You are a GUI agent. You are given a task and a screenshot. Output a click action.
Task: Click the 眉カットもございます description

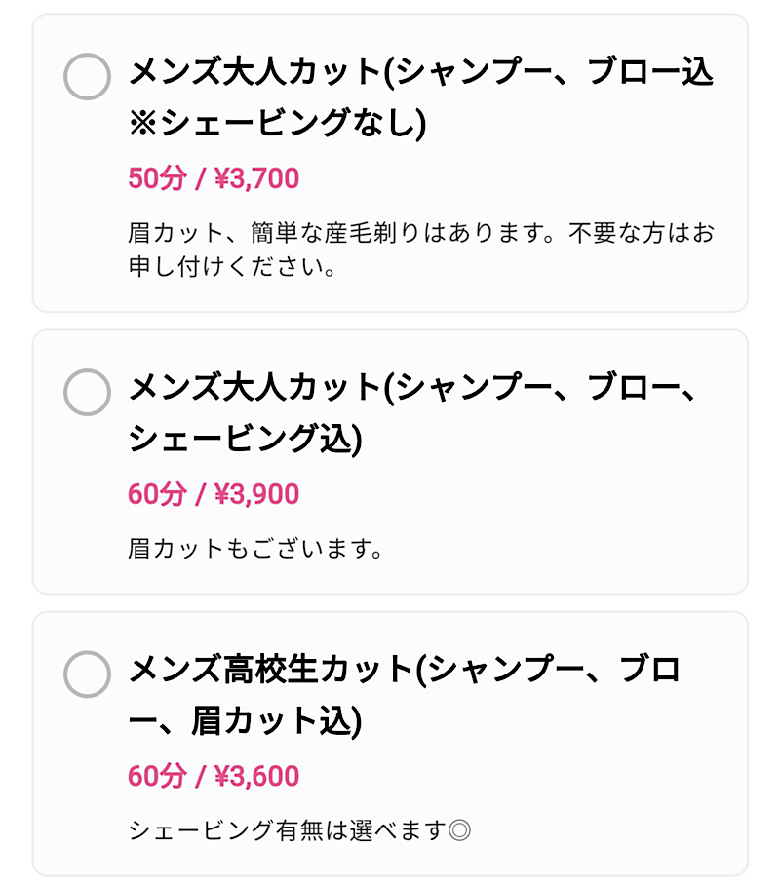pyautogui.click(x=254, y=549)
